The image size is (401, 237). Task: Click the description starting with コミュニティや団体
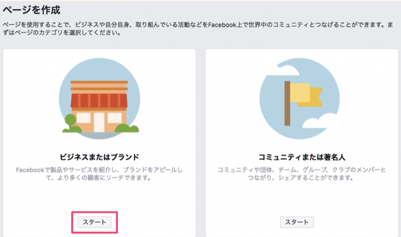(302, 174)
